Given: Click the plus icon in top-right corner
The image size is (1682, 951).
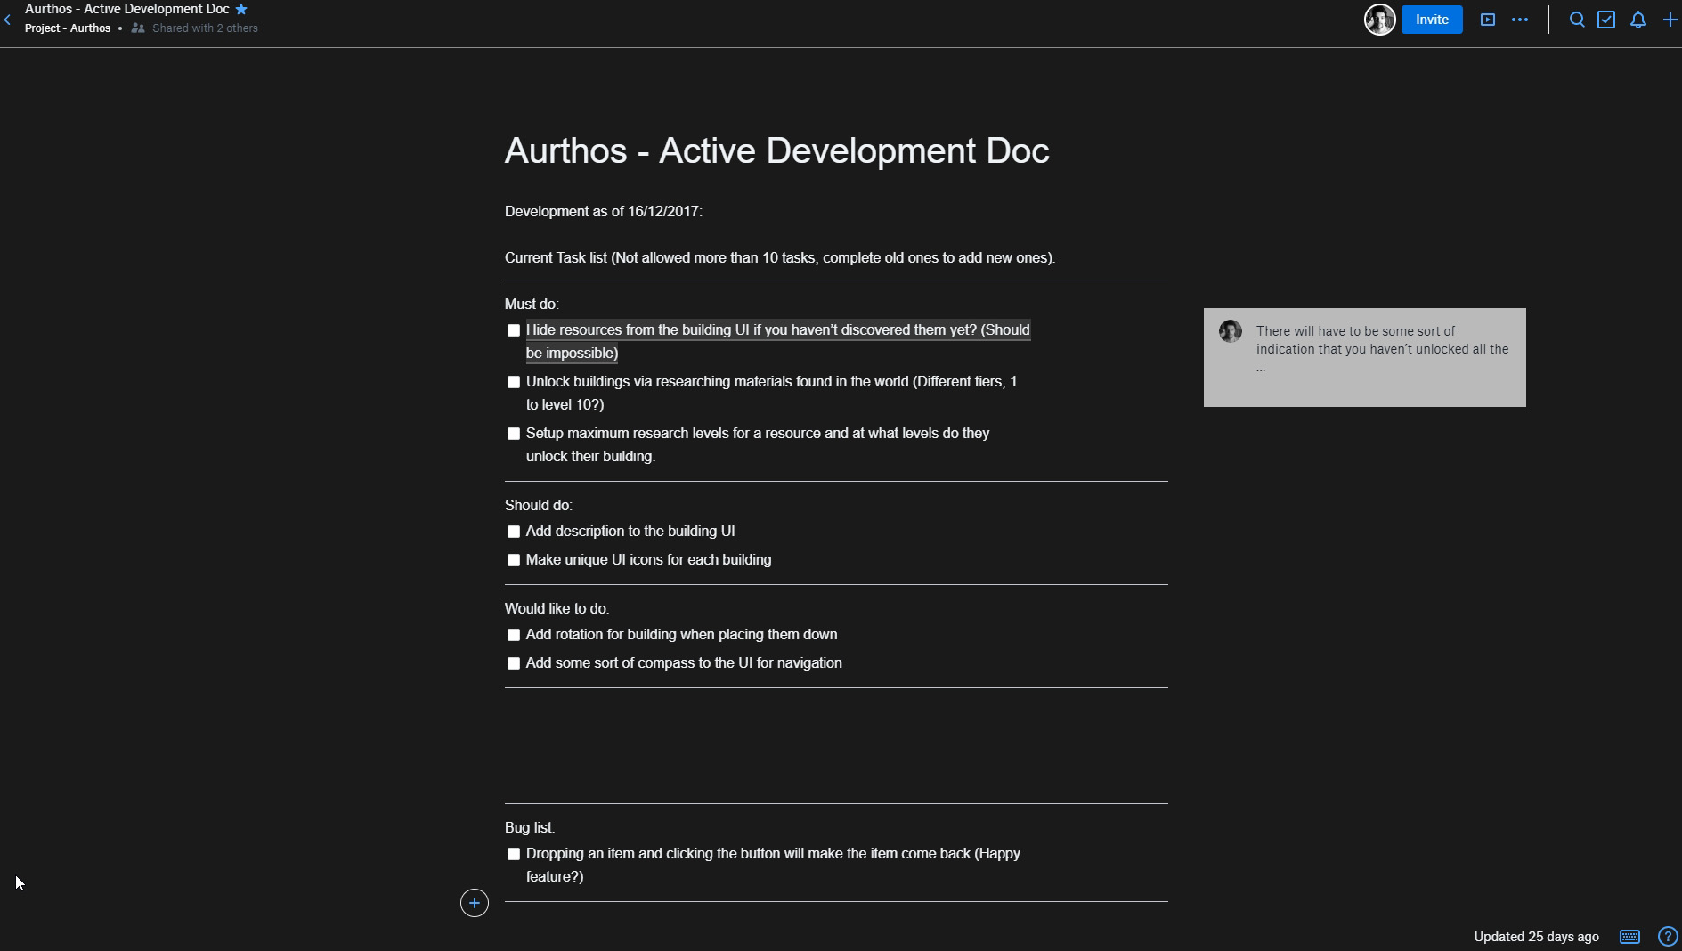Looking at the screenshot, I should (x=1670, y=20).
